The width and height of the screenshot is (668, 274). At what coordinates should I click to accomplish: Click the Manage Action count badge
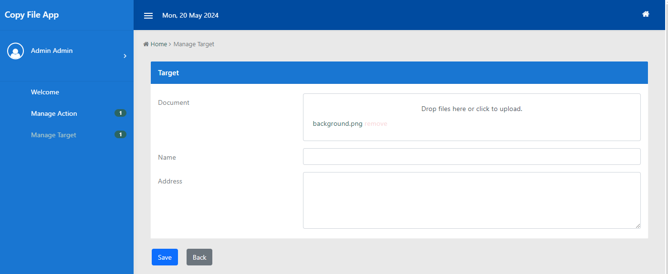(x=120, y=113)
